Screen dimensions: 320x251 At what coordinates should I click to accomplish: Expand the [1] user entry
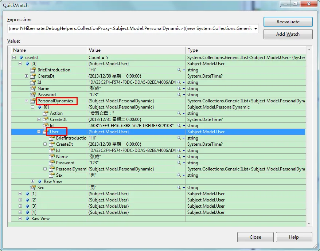(20, 194)
